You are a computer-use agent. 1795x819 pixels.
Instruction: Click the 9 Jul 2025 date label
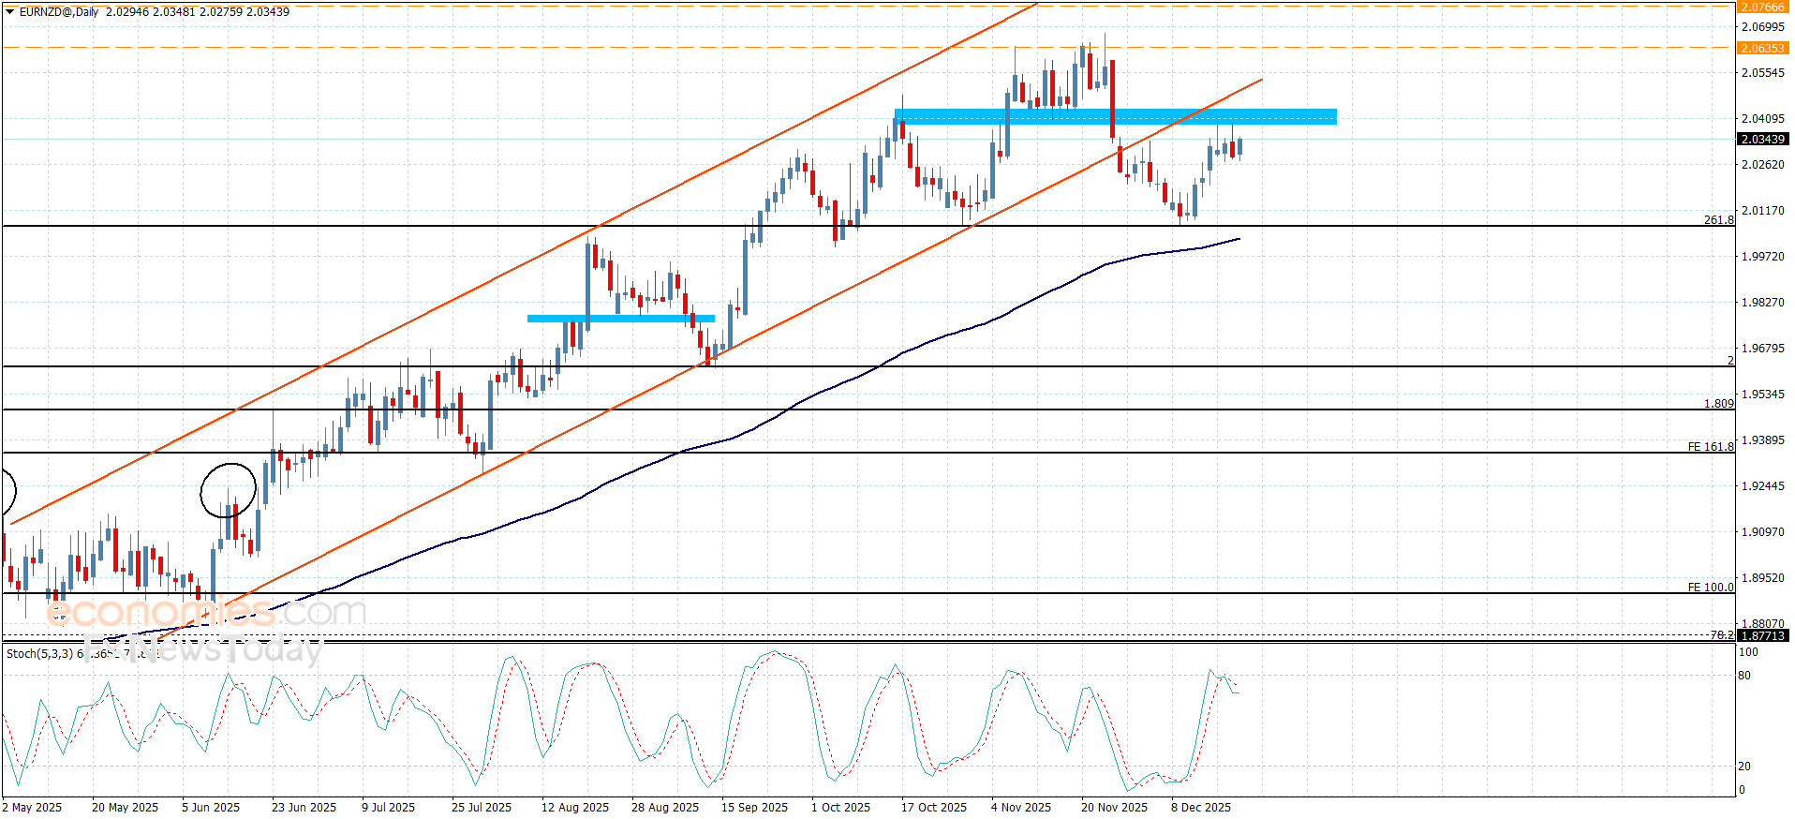pos(388,808)
